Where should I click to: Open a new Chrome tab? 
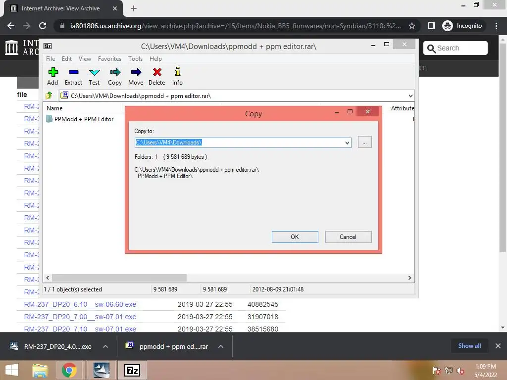click(134, 9)
